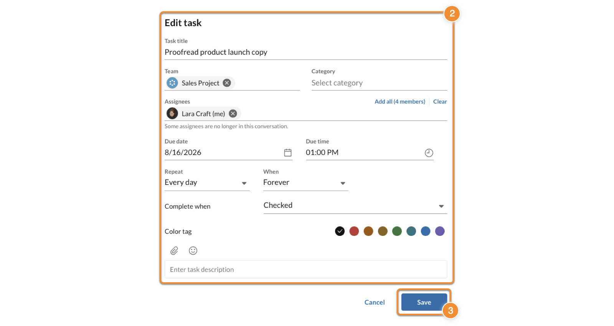Click into the task description field
Viewport: 614px width, 326px height.
click(x=305, y=270)
